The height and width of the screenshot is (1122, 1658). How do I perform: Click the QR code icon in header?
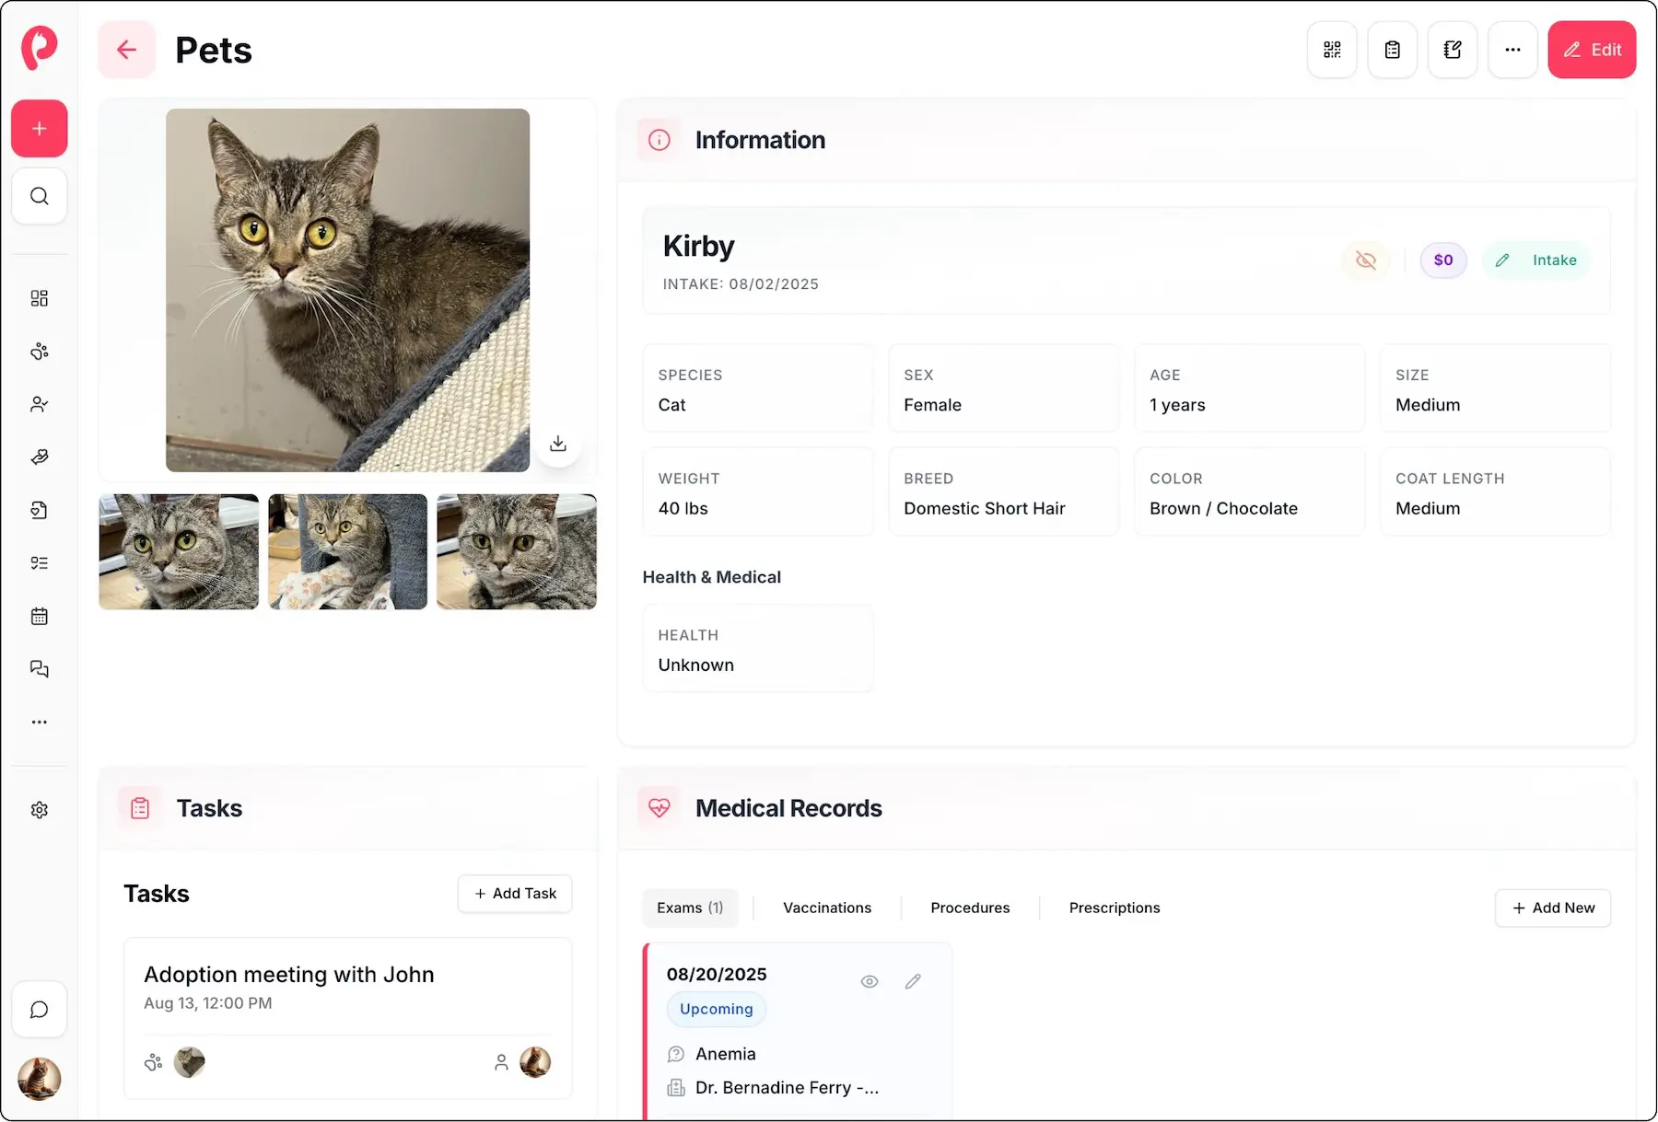tap(1332, 50)
